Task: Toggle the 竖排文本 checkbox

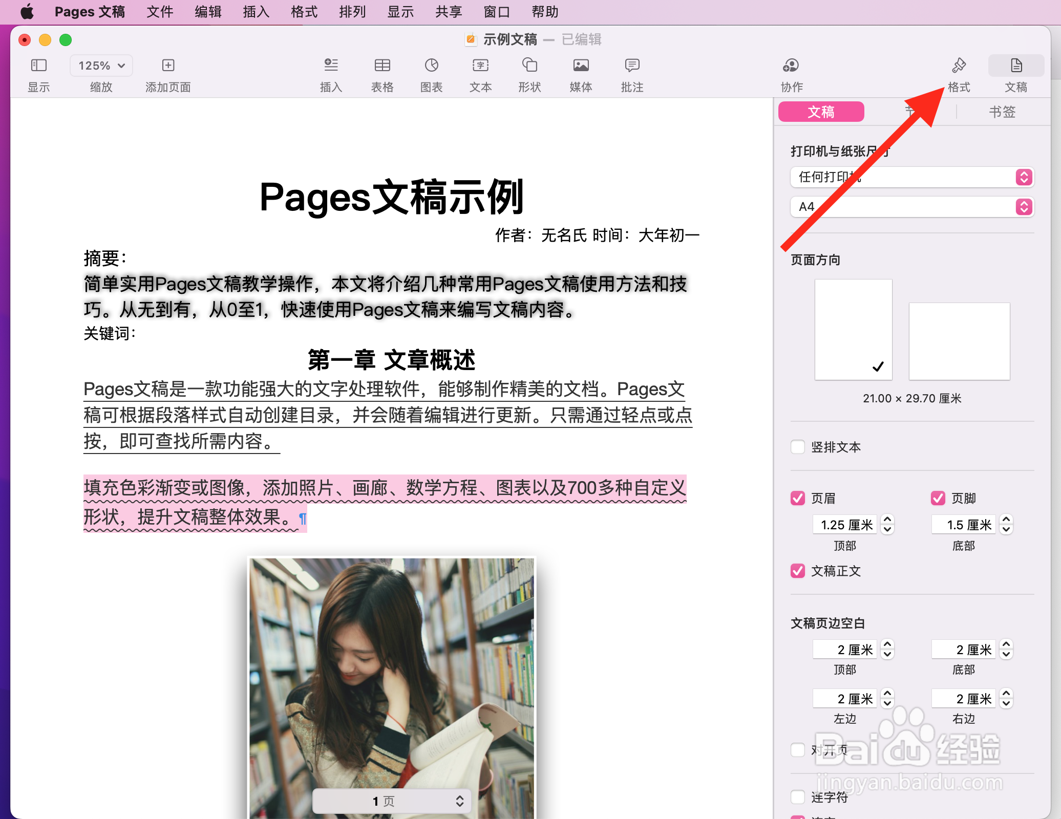Action: (x=798, y=447)
